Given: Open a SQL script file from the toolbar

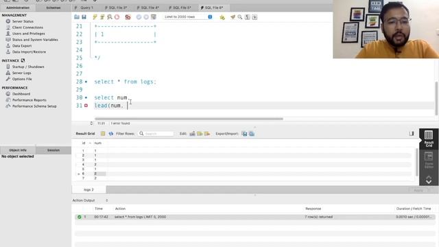Looking at the screenshot, I should [x=77, y=17].
